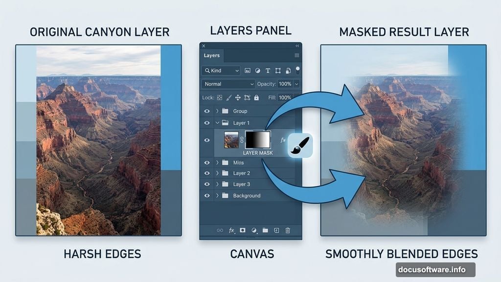Open the Kind filter dropdown
The image size is (501, 282).
(x=220, y=70)
